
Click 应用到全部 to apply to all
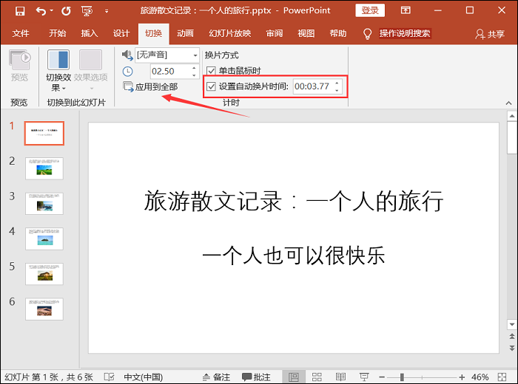[x=151, y=86]
